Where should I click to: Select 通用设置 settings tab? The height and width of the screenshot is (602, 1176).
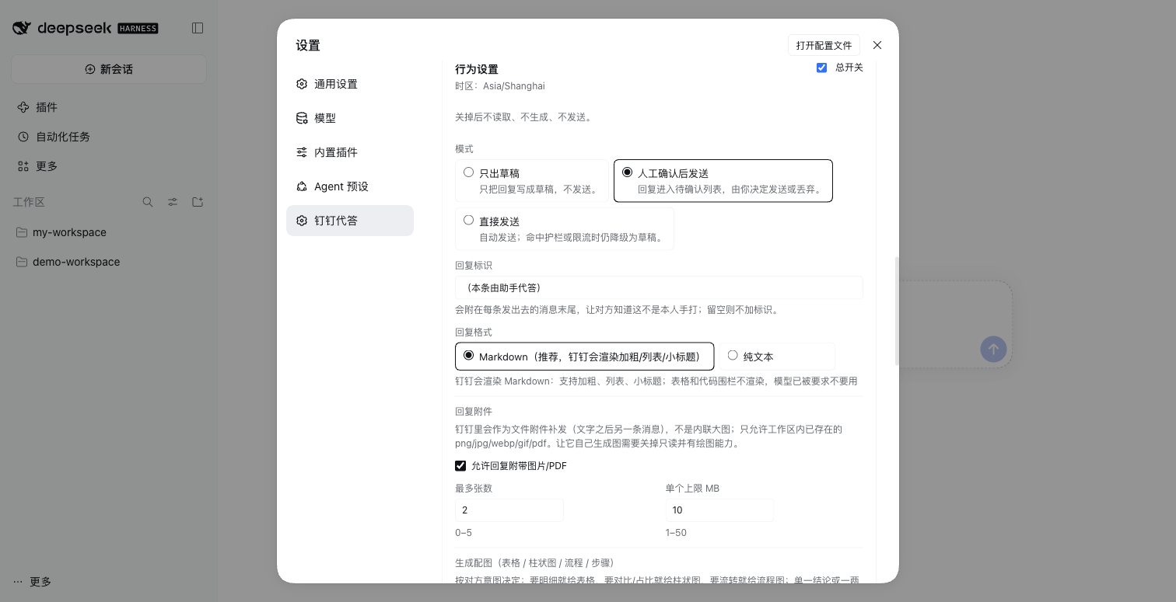[x=350, y=84]
